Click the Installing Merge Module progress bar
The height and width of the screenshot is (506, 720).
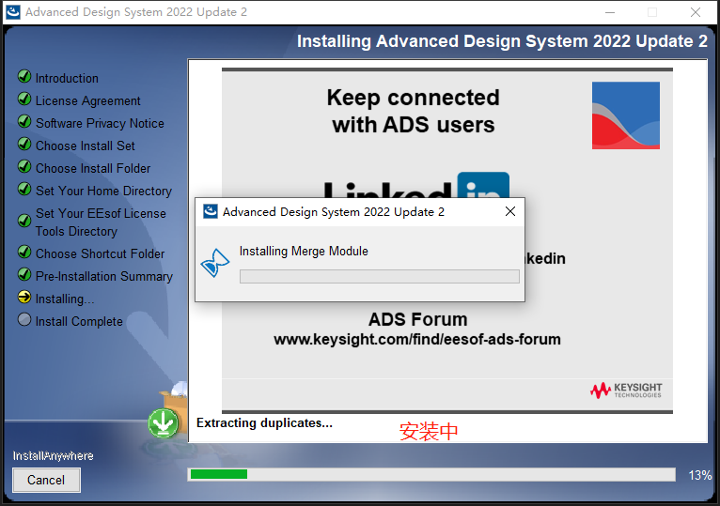[x=380, y=276]
